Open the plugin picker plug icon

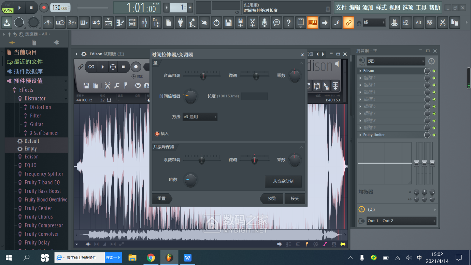(181, 23)
